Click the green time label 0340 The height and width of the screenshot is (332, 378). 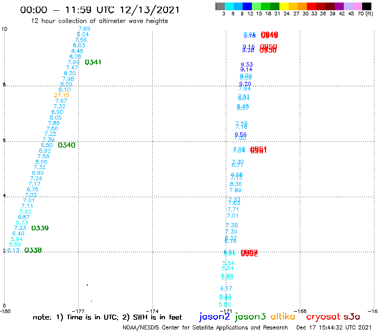tap(67, 145)
